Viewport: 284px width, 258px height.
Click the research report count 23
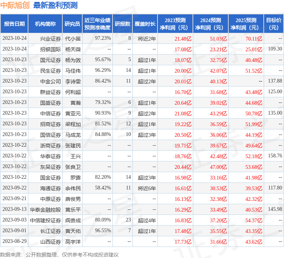pyautogui.click(x=128, y=220)
